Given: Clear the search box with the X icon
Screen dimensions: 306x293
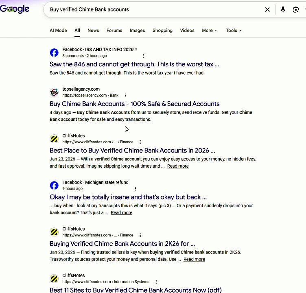Looking at the screenshot, I should [267, 10].
